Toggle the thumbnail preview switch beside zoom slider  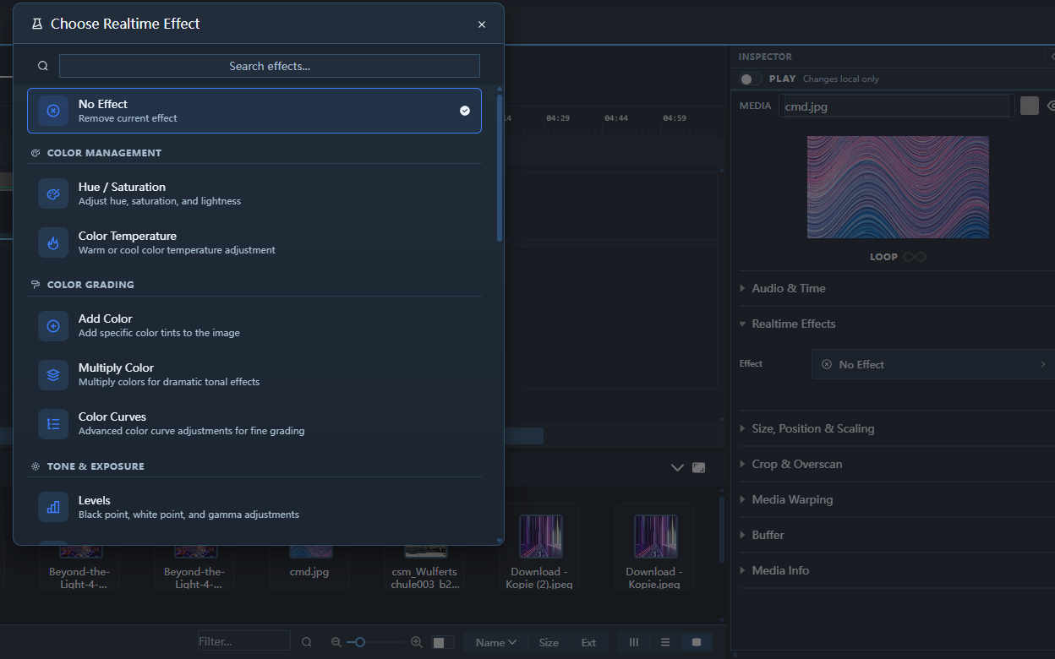[x=443, y=642]
